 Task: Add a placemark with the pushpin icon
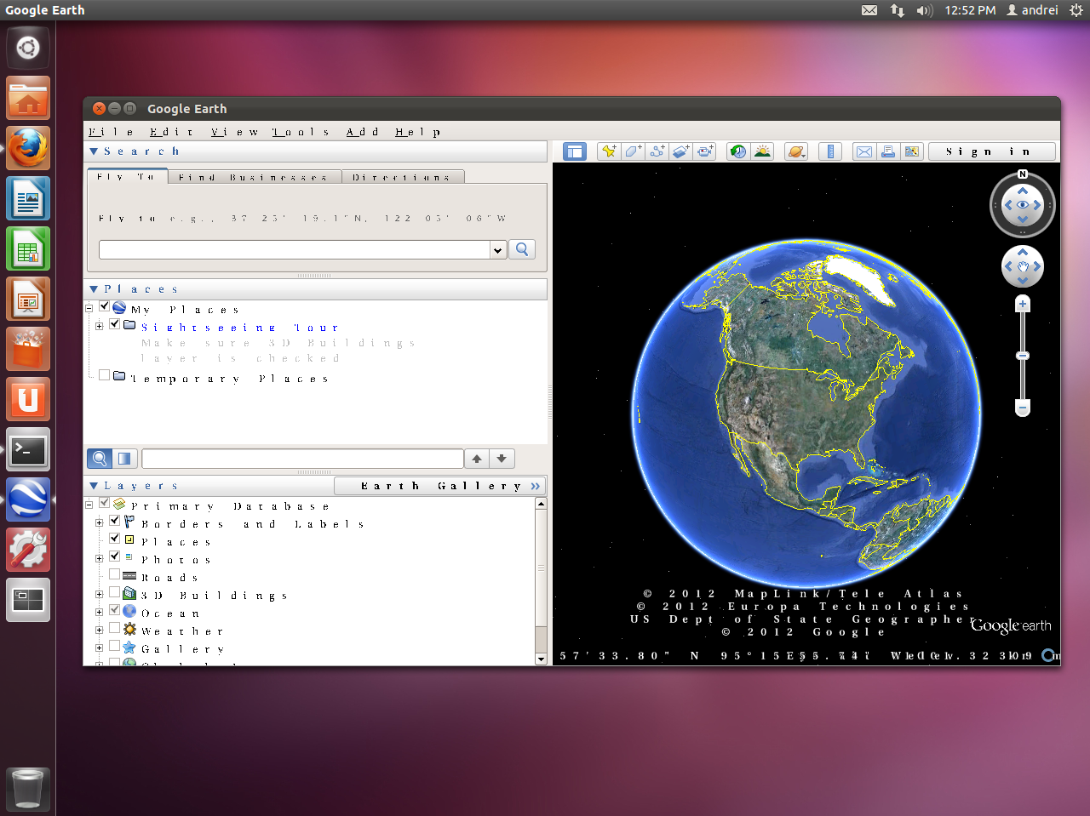click(609, 151)
